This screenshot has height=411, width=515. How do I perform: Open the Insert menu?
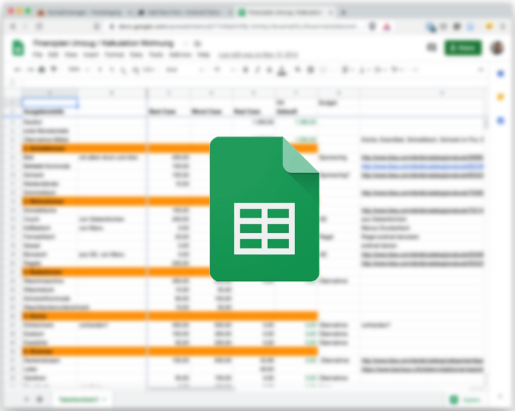pos(90,54)
